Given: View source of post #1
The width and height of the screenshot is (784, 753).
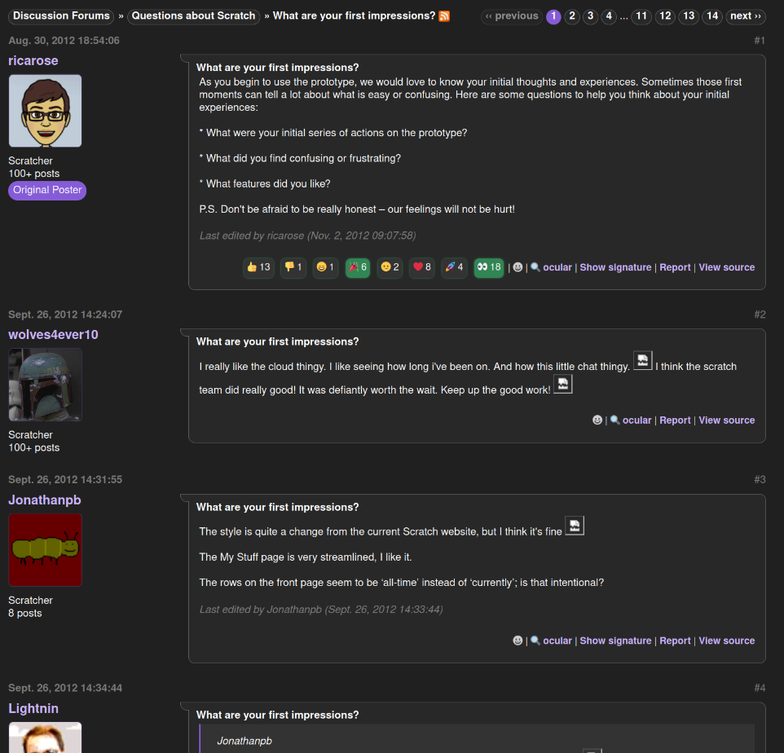Looking at the screenshot, I should click(x=726, y=267).
